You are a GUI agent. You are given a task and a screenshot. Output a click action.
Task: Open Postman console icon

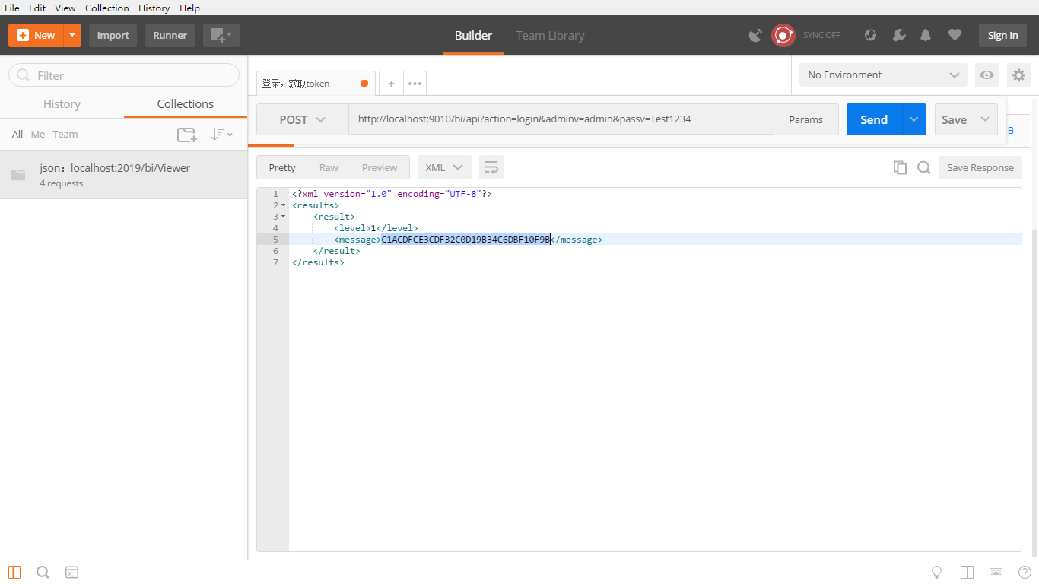pyautogui.click(x=71, y=572)
